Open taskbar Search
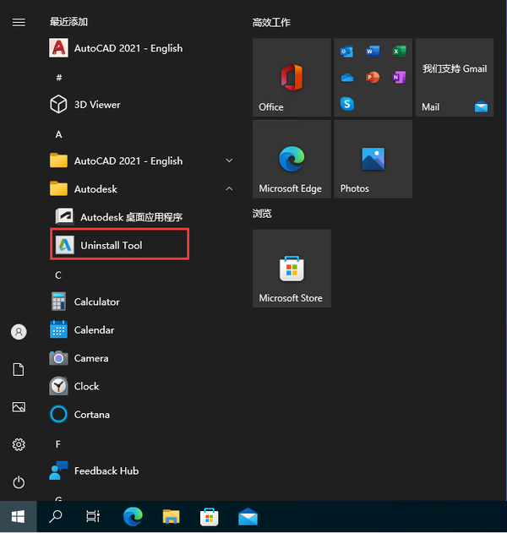 coord(56,517)
